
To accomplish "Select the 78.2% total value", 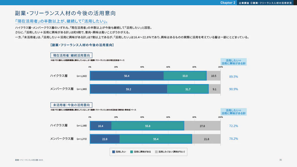I will [x=233, y=139].
